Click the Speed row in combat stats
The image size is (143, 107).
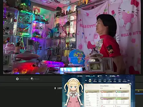[92, 99]
